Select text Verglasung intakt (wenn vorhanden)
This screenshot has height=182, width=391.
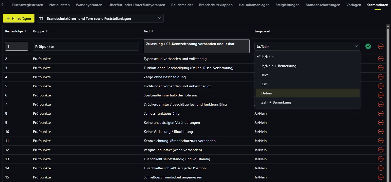(x=173, y=150)
